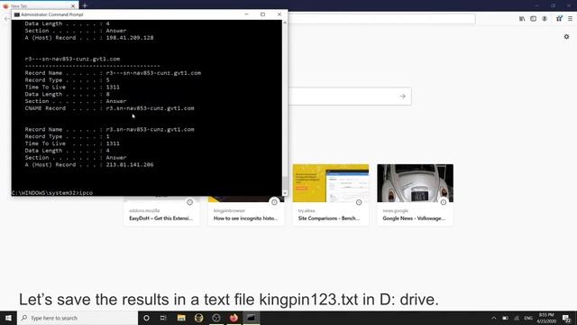Click ENG language indicator

[x=528, y=318]
